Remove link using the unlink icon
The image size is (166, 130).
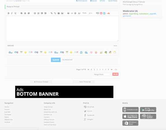tap(55, 13)
